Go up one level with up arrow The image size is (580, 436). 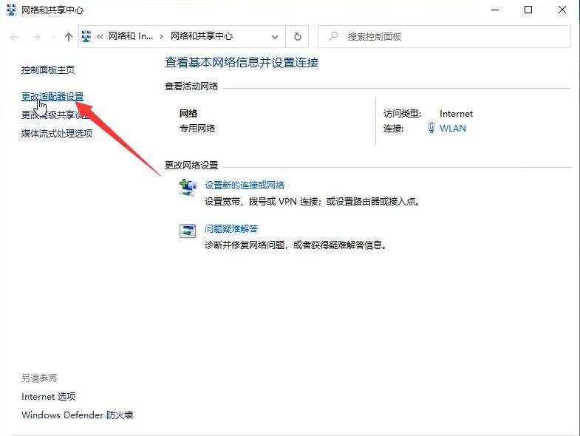[x=69, y=37]
